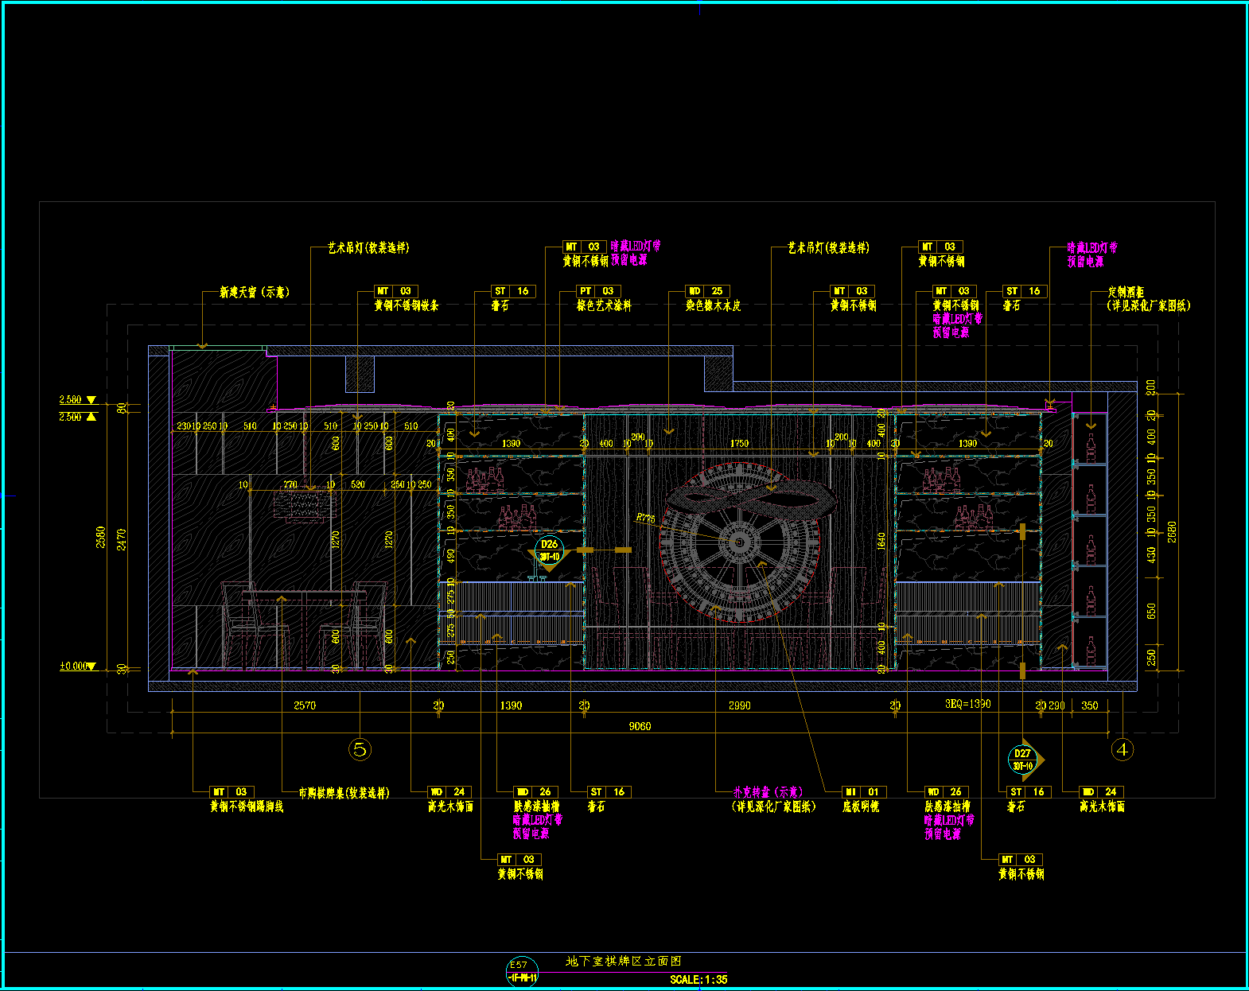
Task: Select the magenta 扑克转盘 (示意) label
Action: pyautogui.click(x=768, y=792)
